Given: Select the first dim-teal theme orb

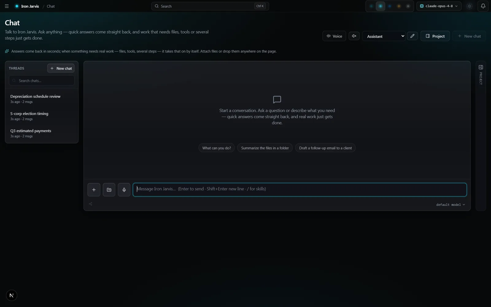Looking at the screenshot, I should point(371,6).
